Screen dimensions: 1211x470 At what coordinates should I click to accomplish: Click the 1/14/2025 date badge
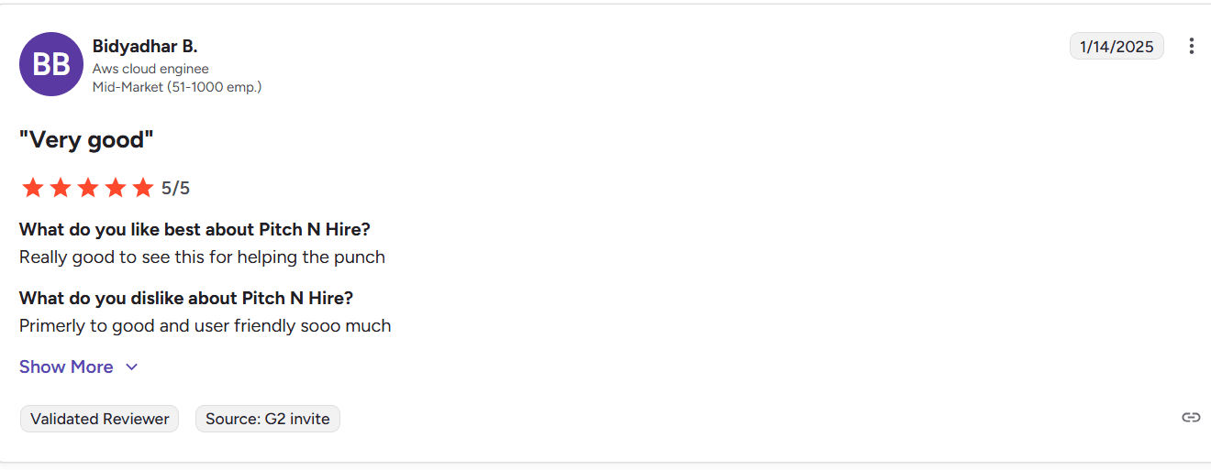[x=1117, y=46]
